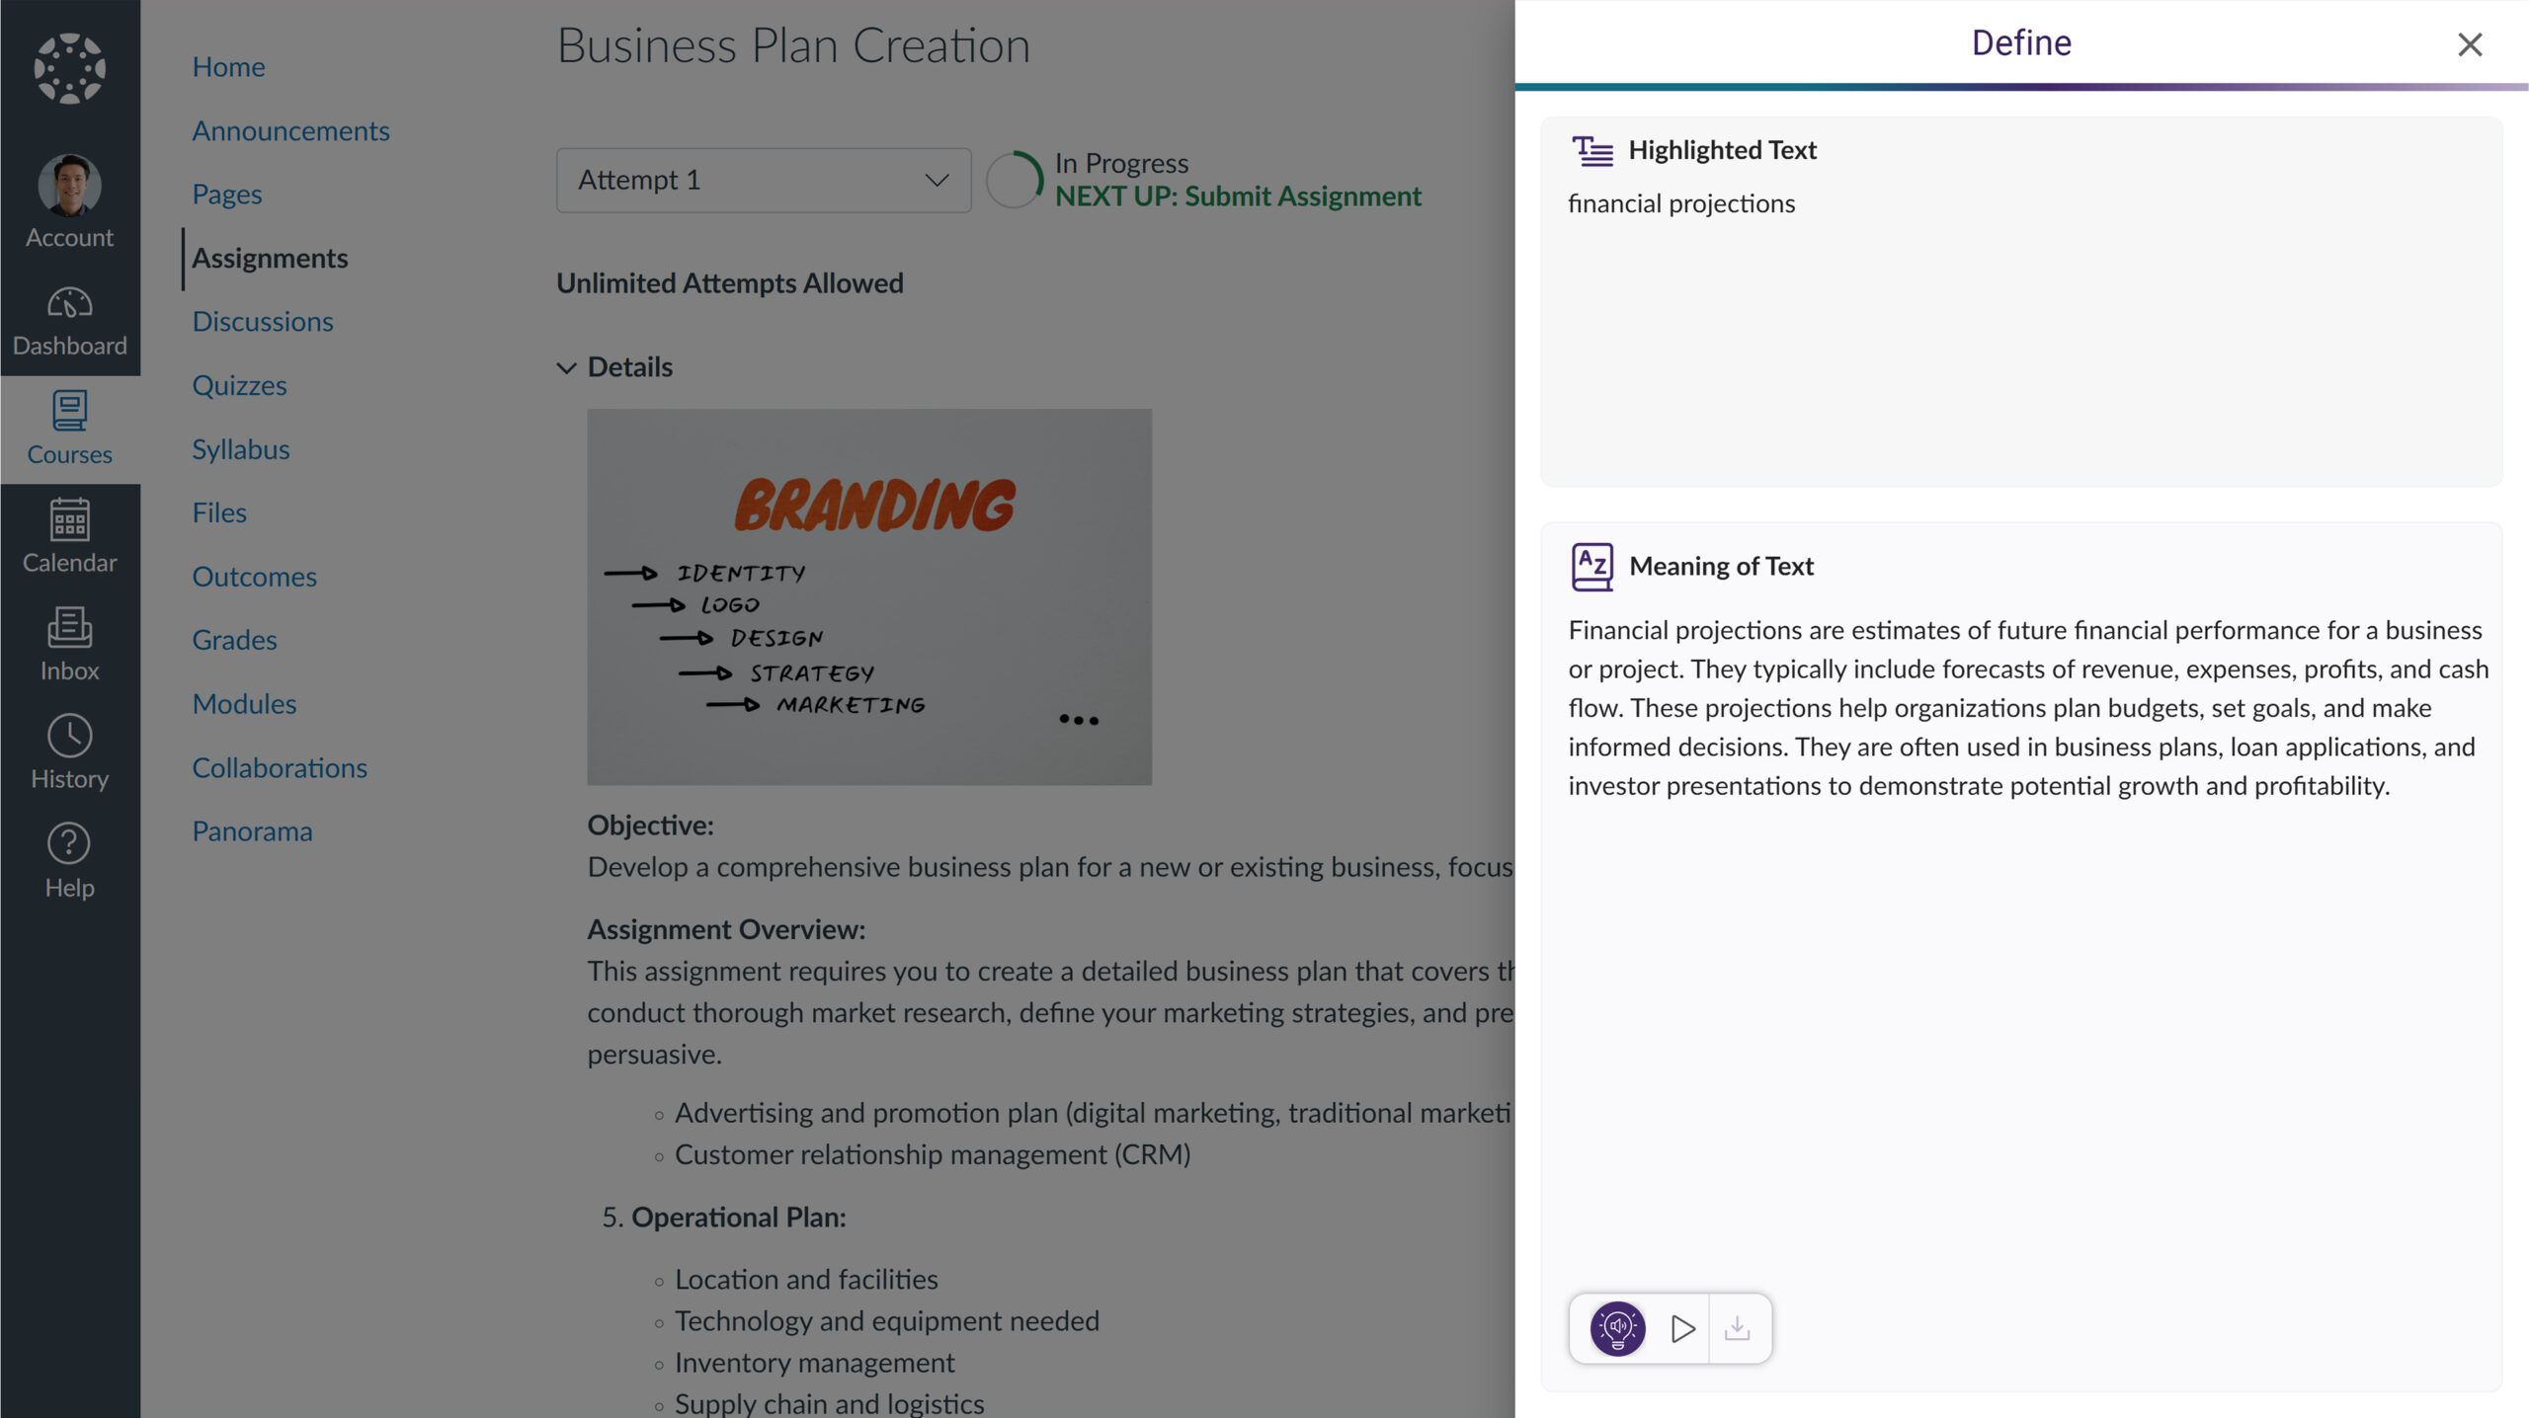Click the play button for text audio
2529x1418 pixels.
pyautogui.click(x=1681, y=1328)
